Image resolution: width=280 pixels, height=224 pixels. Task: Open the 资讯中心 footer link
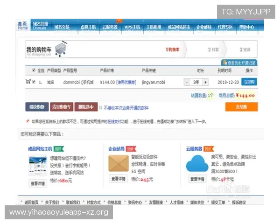(135, 203)
